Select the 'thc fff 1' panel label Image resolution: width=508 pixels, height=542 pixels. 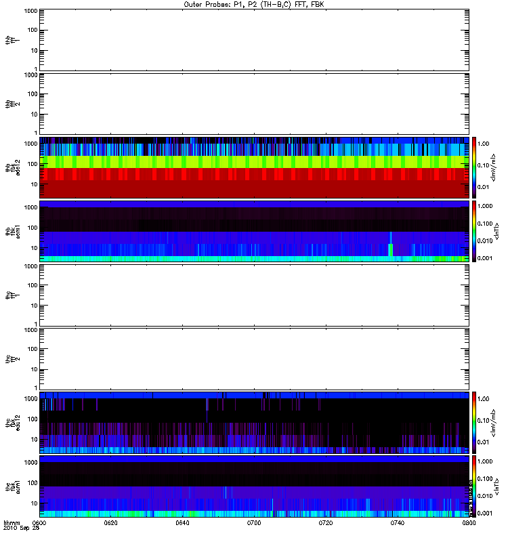pos(12,295)
